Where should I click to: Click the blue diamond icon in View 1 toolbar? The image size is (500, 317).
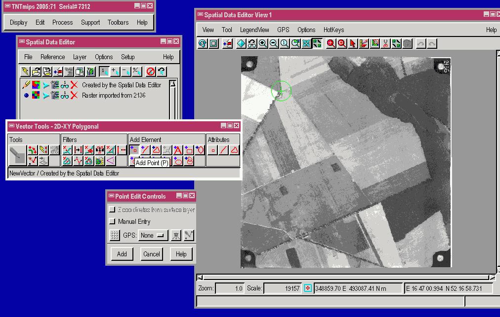(241, 43)
